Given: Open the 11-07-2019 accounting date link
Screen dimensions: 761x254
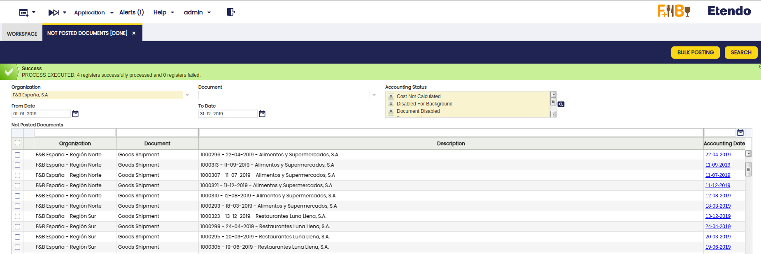Looking at the screenshot, I should pyautogui.click(x=718, y=175).
